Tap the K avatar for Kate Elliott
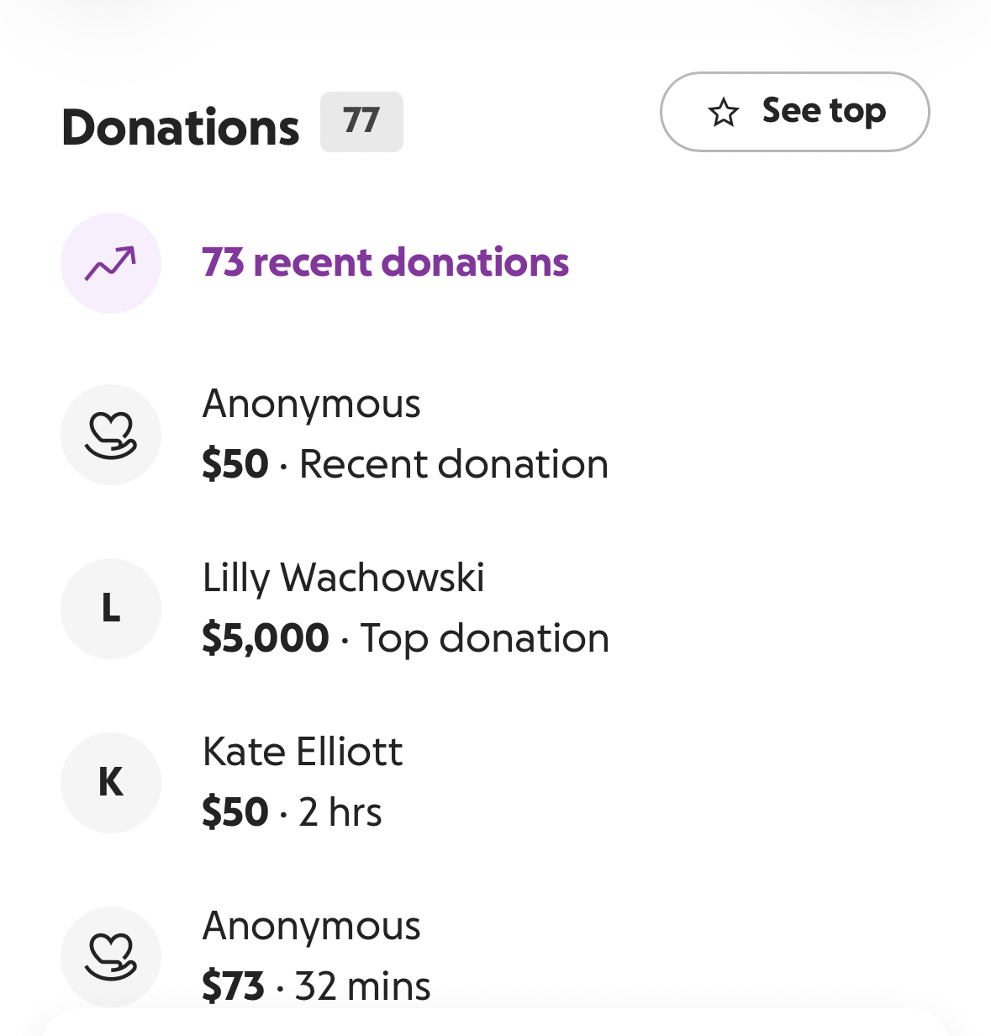 click(x=111, y=783)
